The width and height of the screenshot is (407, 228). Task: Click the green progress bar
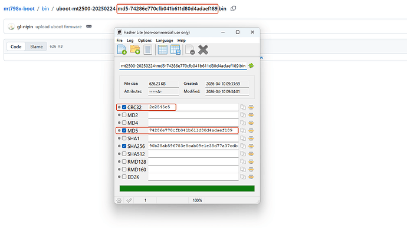pyautogui.click(x=187, y=189)
